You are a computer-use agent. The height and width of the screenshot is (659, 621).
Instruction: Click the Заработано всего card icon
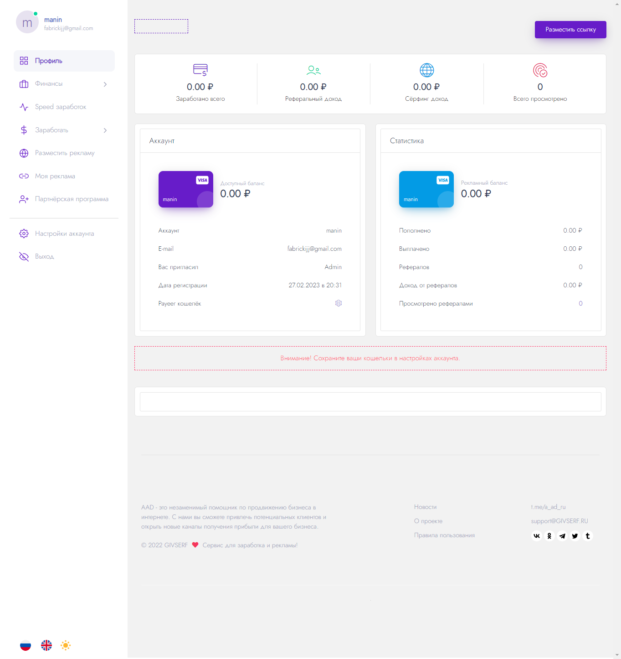[200, 70]
